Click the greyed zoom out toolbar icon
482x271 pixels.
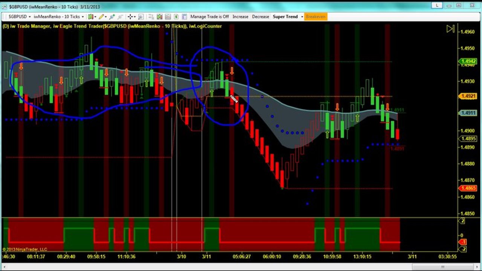point(120,17)
